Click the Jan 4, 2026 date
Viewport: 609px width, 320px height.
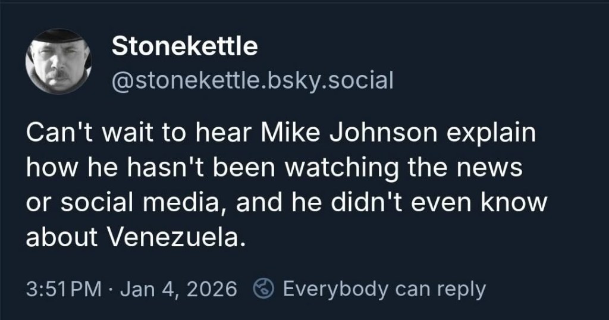coord(178,290)
